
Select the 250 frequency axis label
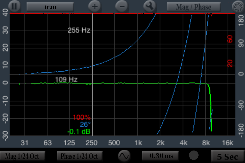pyautogui.click(x=92, y=143)
